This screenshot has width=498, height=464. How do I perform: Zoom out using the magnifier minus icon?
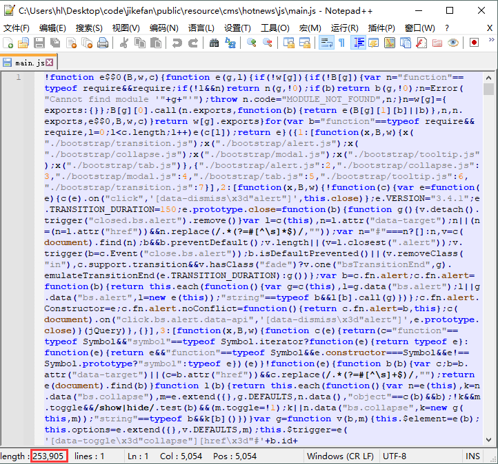coord(268,43)
